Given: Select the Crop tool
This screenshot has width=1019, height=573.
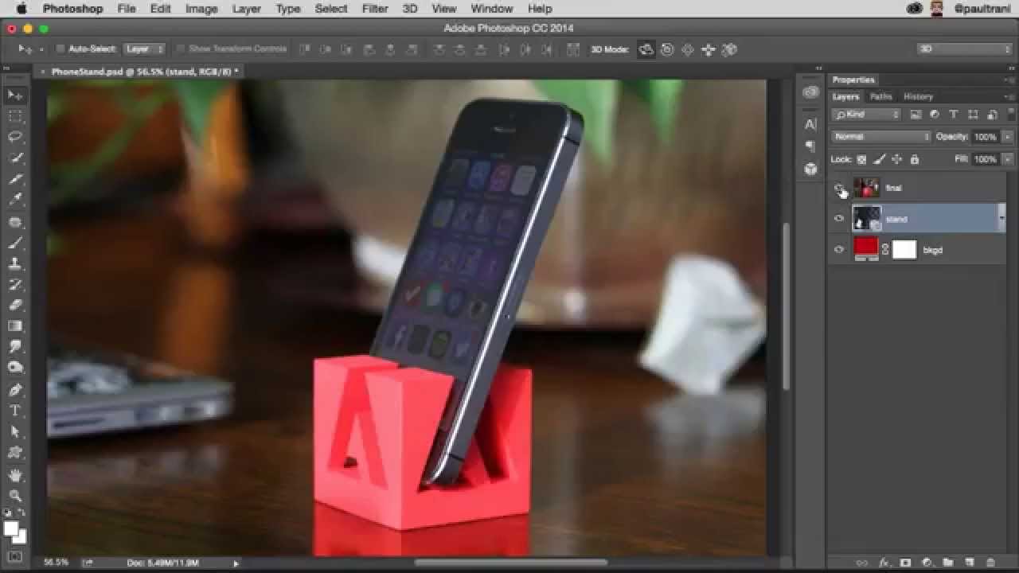Looking at the screenshot, I should tap(15, 179).
